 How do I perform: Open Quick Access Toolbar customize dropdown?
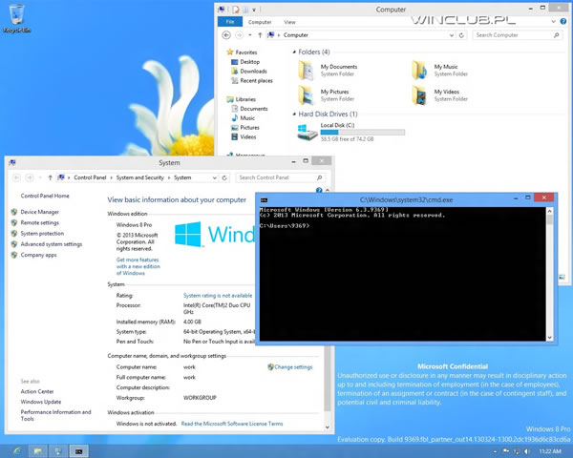coord(254,10)
